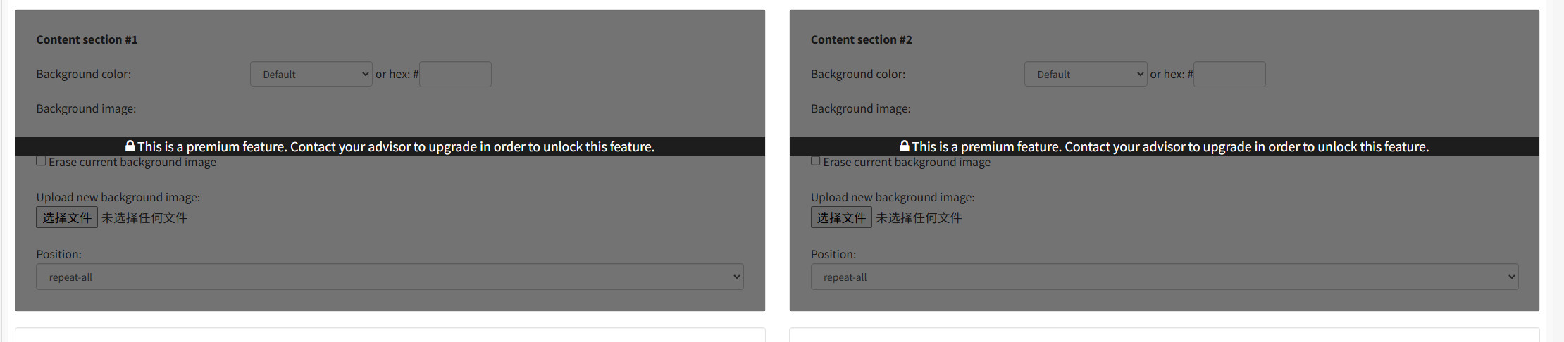The image size is (1564, 342).
Task: Open the Position repeat-all dropdown in section #1
Action: [390, 277]
